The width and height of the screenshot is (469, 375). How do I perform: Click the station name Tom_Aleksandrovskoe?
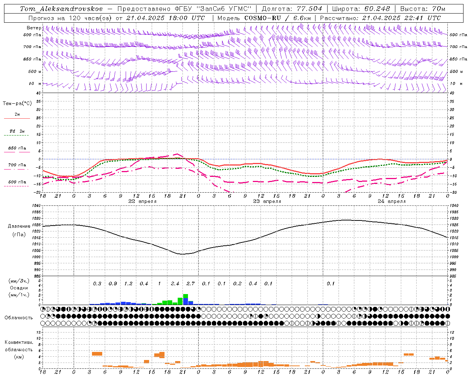[x=61, y=9]
